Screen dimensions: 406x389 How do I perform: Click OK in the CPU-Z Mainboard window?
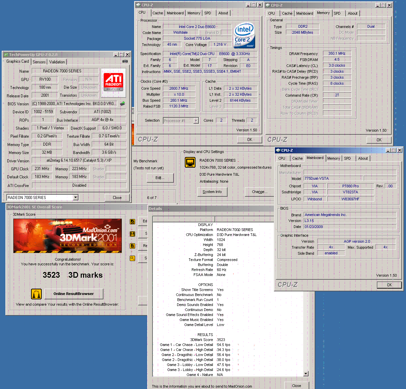tap(389, 285)
